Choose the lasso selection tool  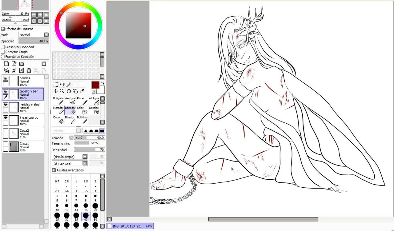click(x=62, y=85)
